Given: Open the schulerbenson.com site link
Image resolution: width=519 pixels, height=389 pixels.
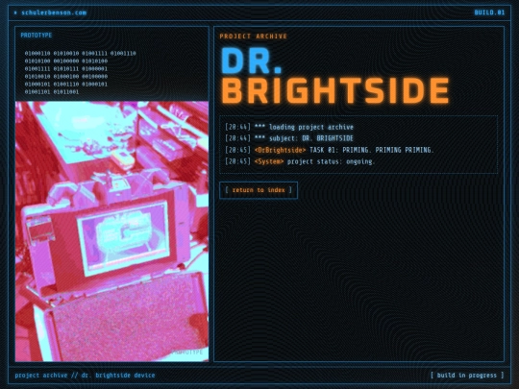Looking at the screenshot, I should coord(54,12).
